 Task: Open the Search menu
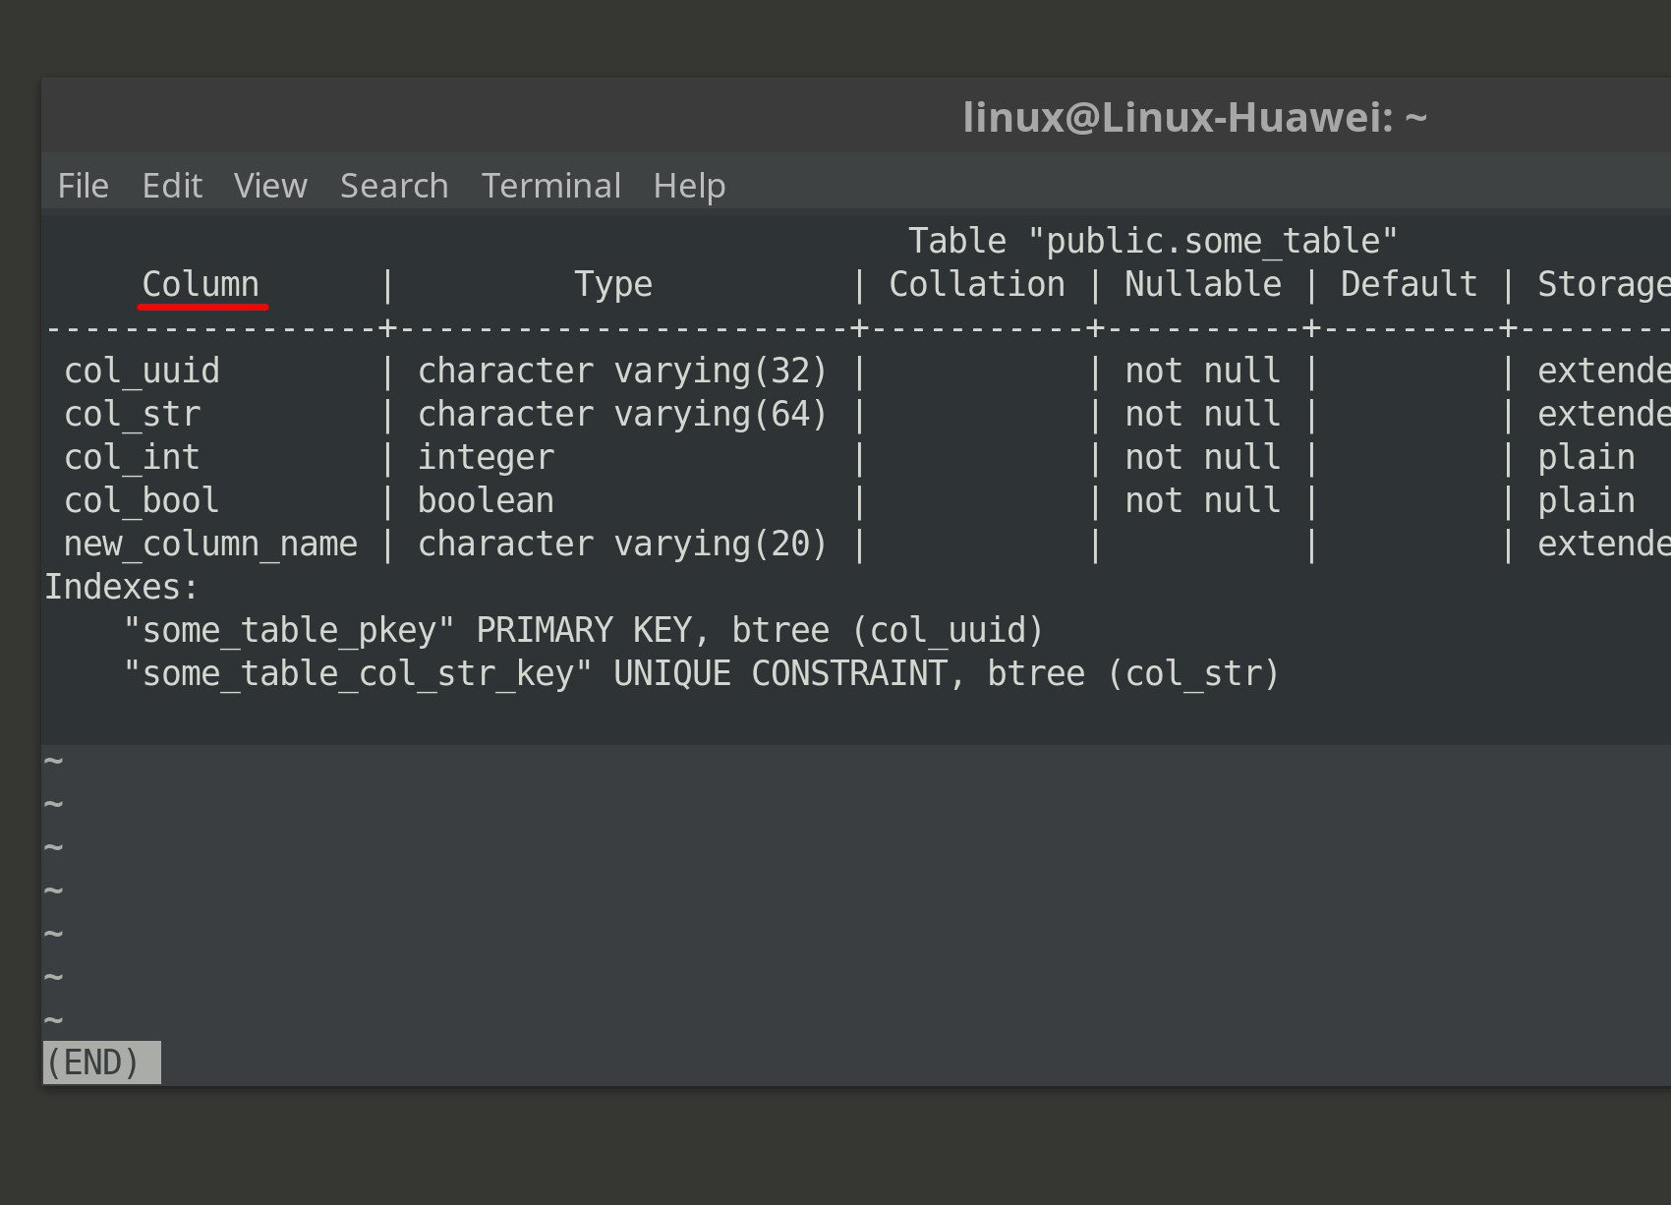tap(393, 186)
